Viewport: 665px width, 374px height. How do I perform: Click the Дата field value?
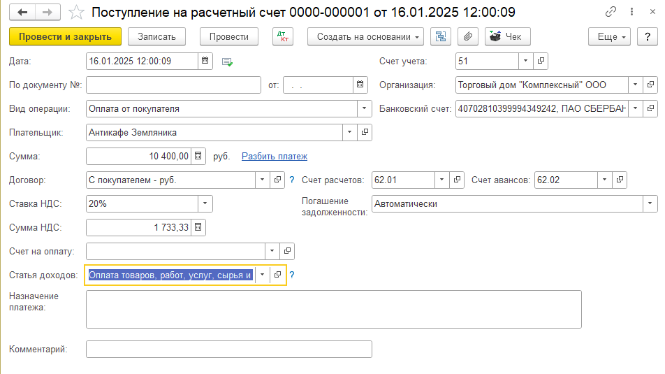(x=142, y=61)
